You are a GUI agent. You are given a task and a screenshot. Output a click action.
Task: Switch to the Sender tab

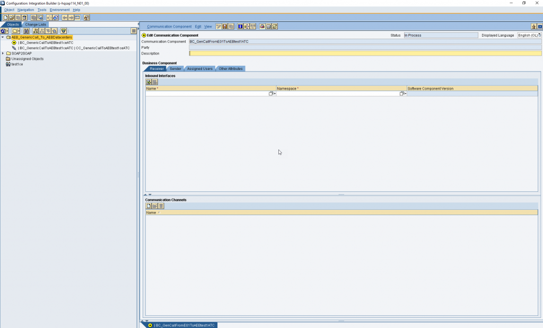click(175, 68)
